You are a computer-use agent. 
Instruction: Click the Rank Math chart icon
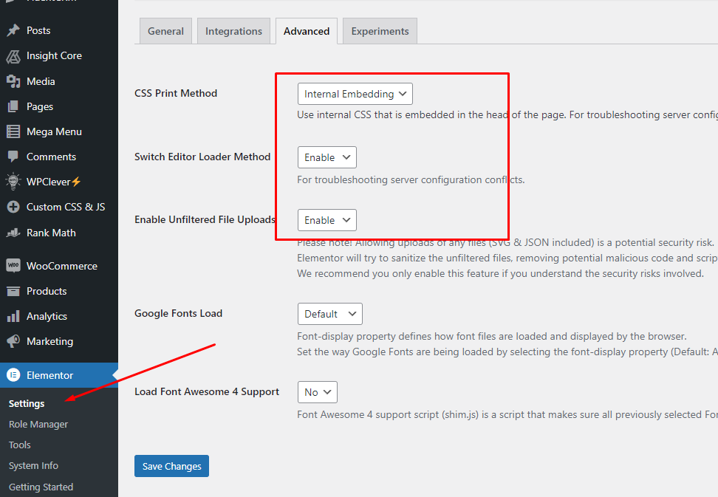[x=13, y=233]
